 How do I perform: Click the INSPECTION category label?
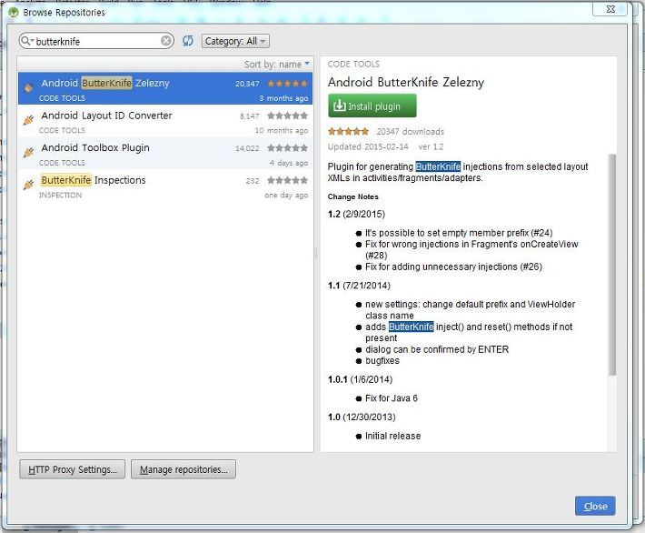[x=61, y=196]
